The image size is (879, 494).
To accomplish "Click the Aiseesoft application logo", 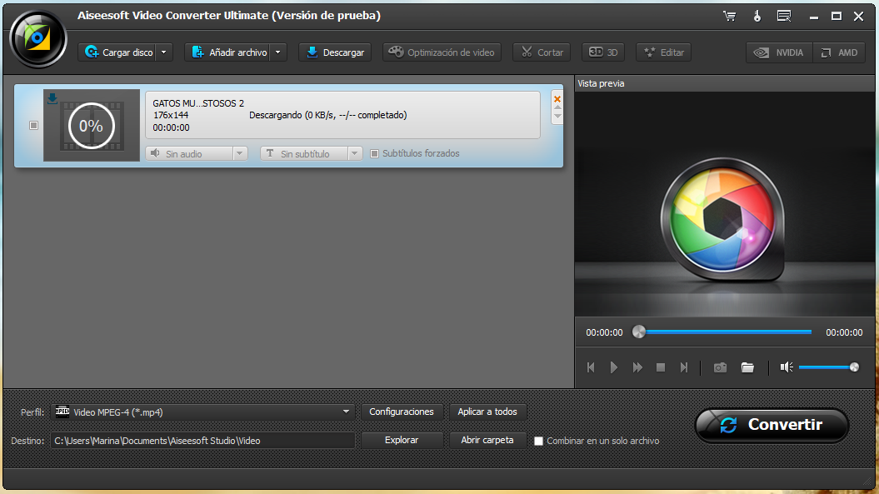I will (38, 39).
